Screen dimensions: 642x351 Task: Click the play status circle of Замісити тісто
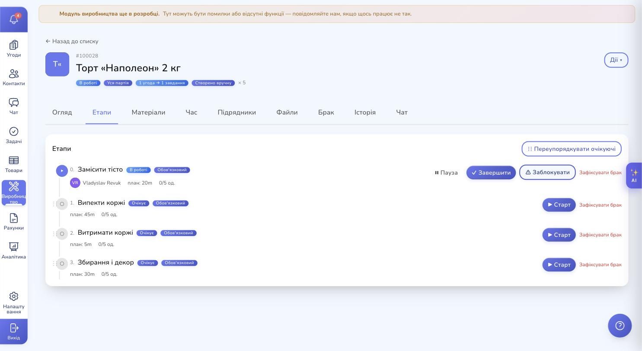pyautogui.click(x=62, y=171)
